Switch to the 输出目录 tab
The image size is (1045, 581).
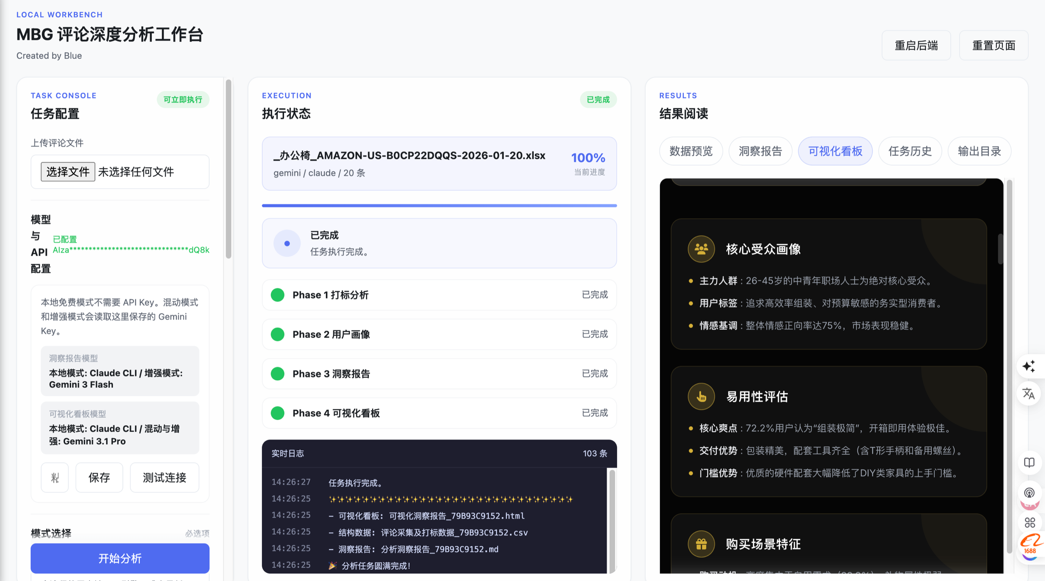(979, 151)
